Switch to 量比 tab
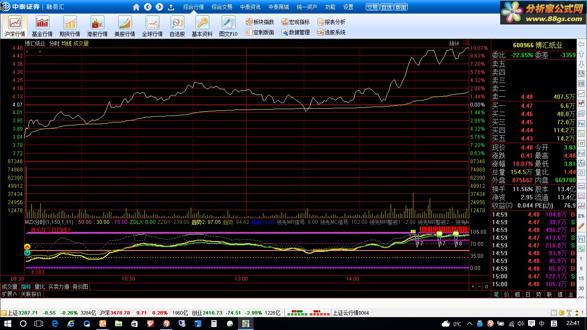Viewport: 587px width, 330px height. (40, 287)
